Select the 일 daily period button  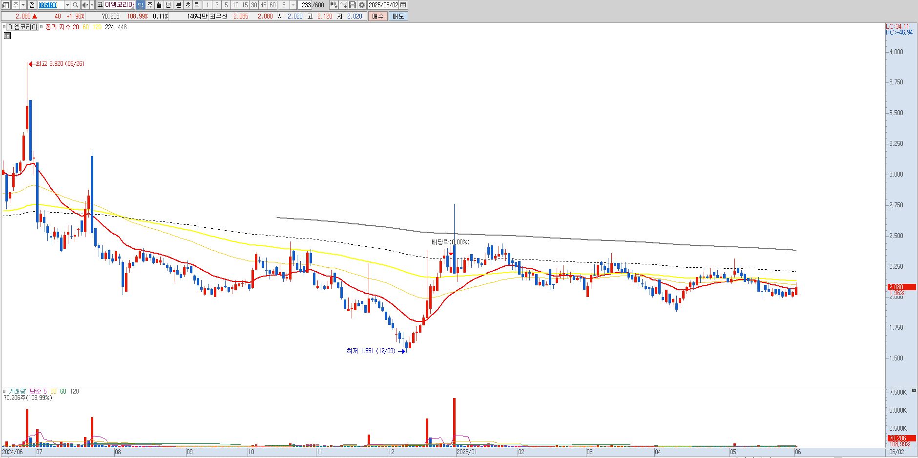point(140,5)
